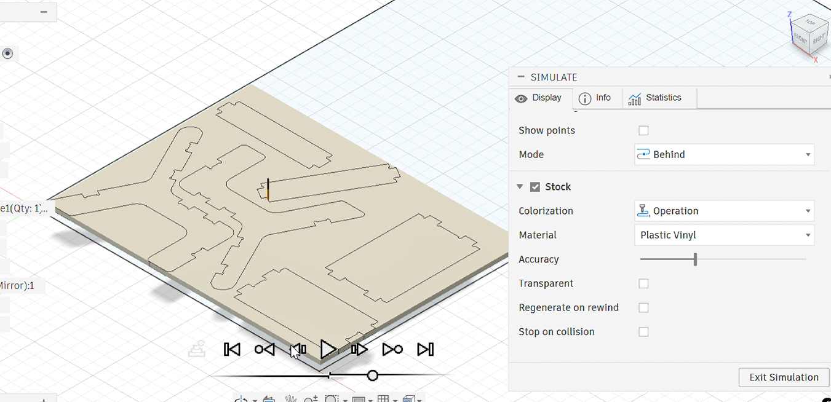Click the faded machine icon left of playback controls
Screen dimensions: 831x402
click(197, 349)
